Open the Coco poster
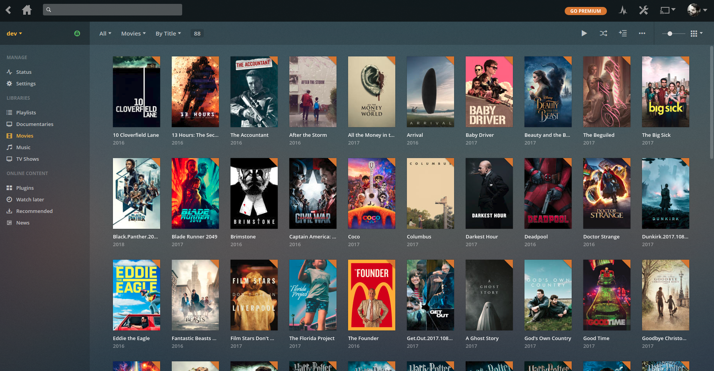714x371 pixels. pyautogui.click(x=372, y=193)
